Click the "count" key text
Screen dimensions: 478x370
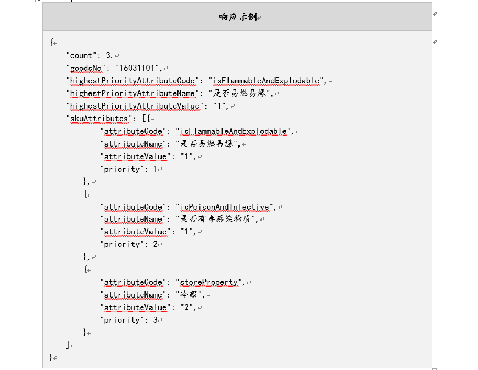click(x=81, y=55)
